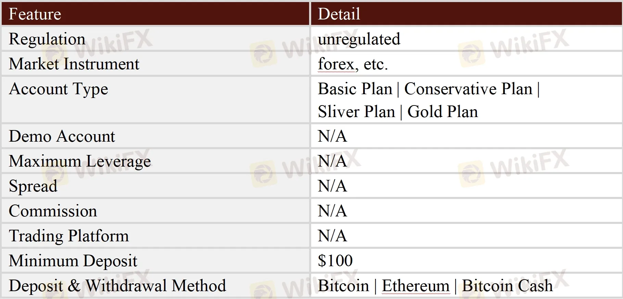Select the Spread row label
The height and width of the screenshot is (299, 623).
33,186
